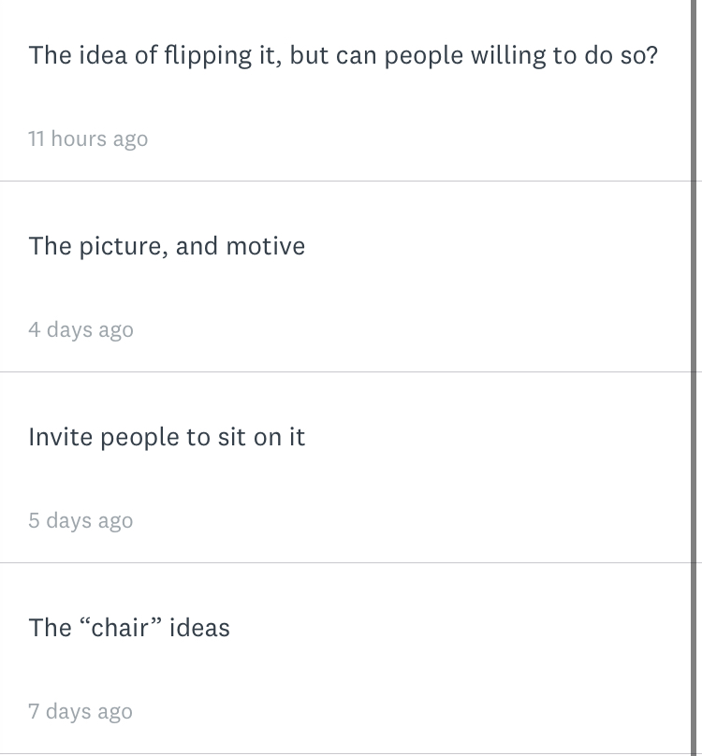Click the question mark ending the flipping response
This screenshot has height=756, width=702.
[x=651, y=56]
